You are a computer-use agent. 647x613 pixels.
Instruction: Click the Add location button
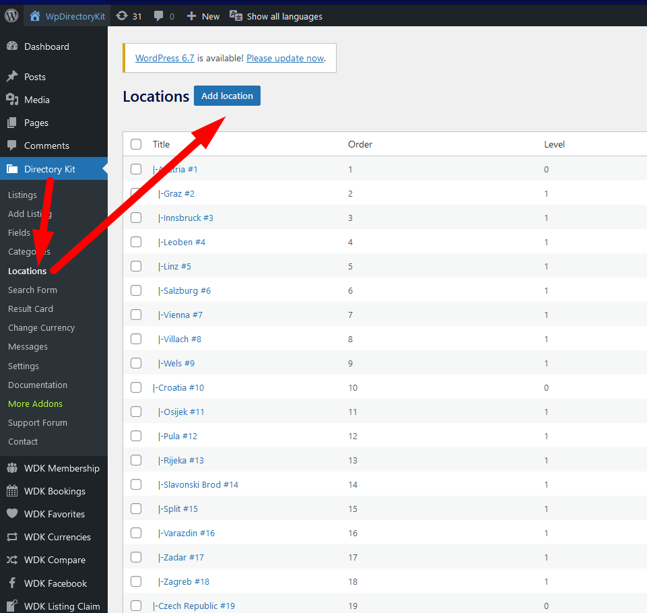(x=227, y=96)
